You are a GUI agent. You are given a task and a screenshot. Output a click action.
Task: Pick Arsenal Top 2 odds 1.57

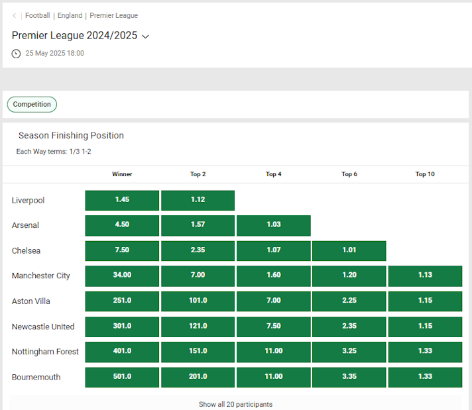[198, 226]
